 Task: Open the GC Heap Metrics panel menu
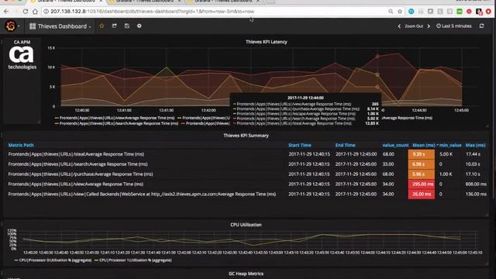[x=246, y=274]
